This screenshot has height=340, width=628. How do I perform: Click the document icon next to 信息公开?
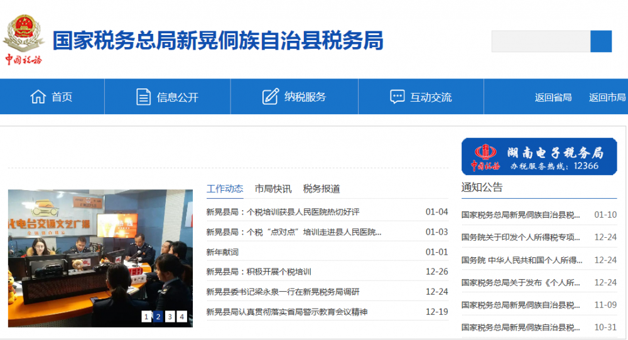tap(143, 97)
